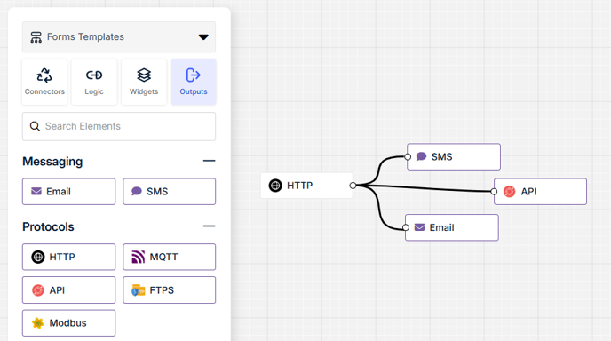This screenshot has width=611, height=341.
Task: Click the HTTP node output port
Action: (x=353, y=186)
